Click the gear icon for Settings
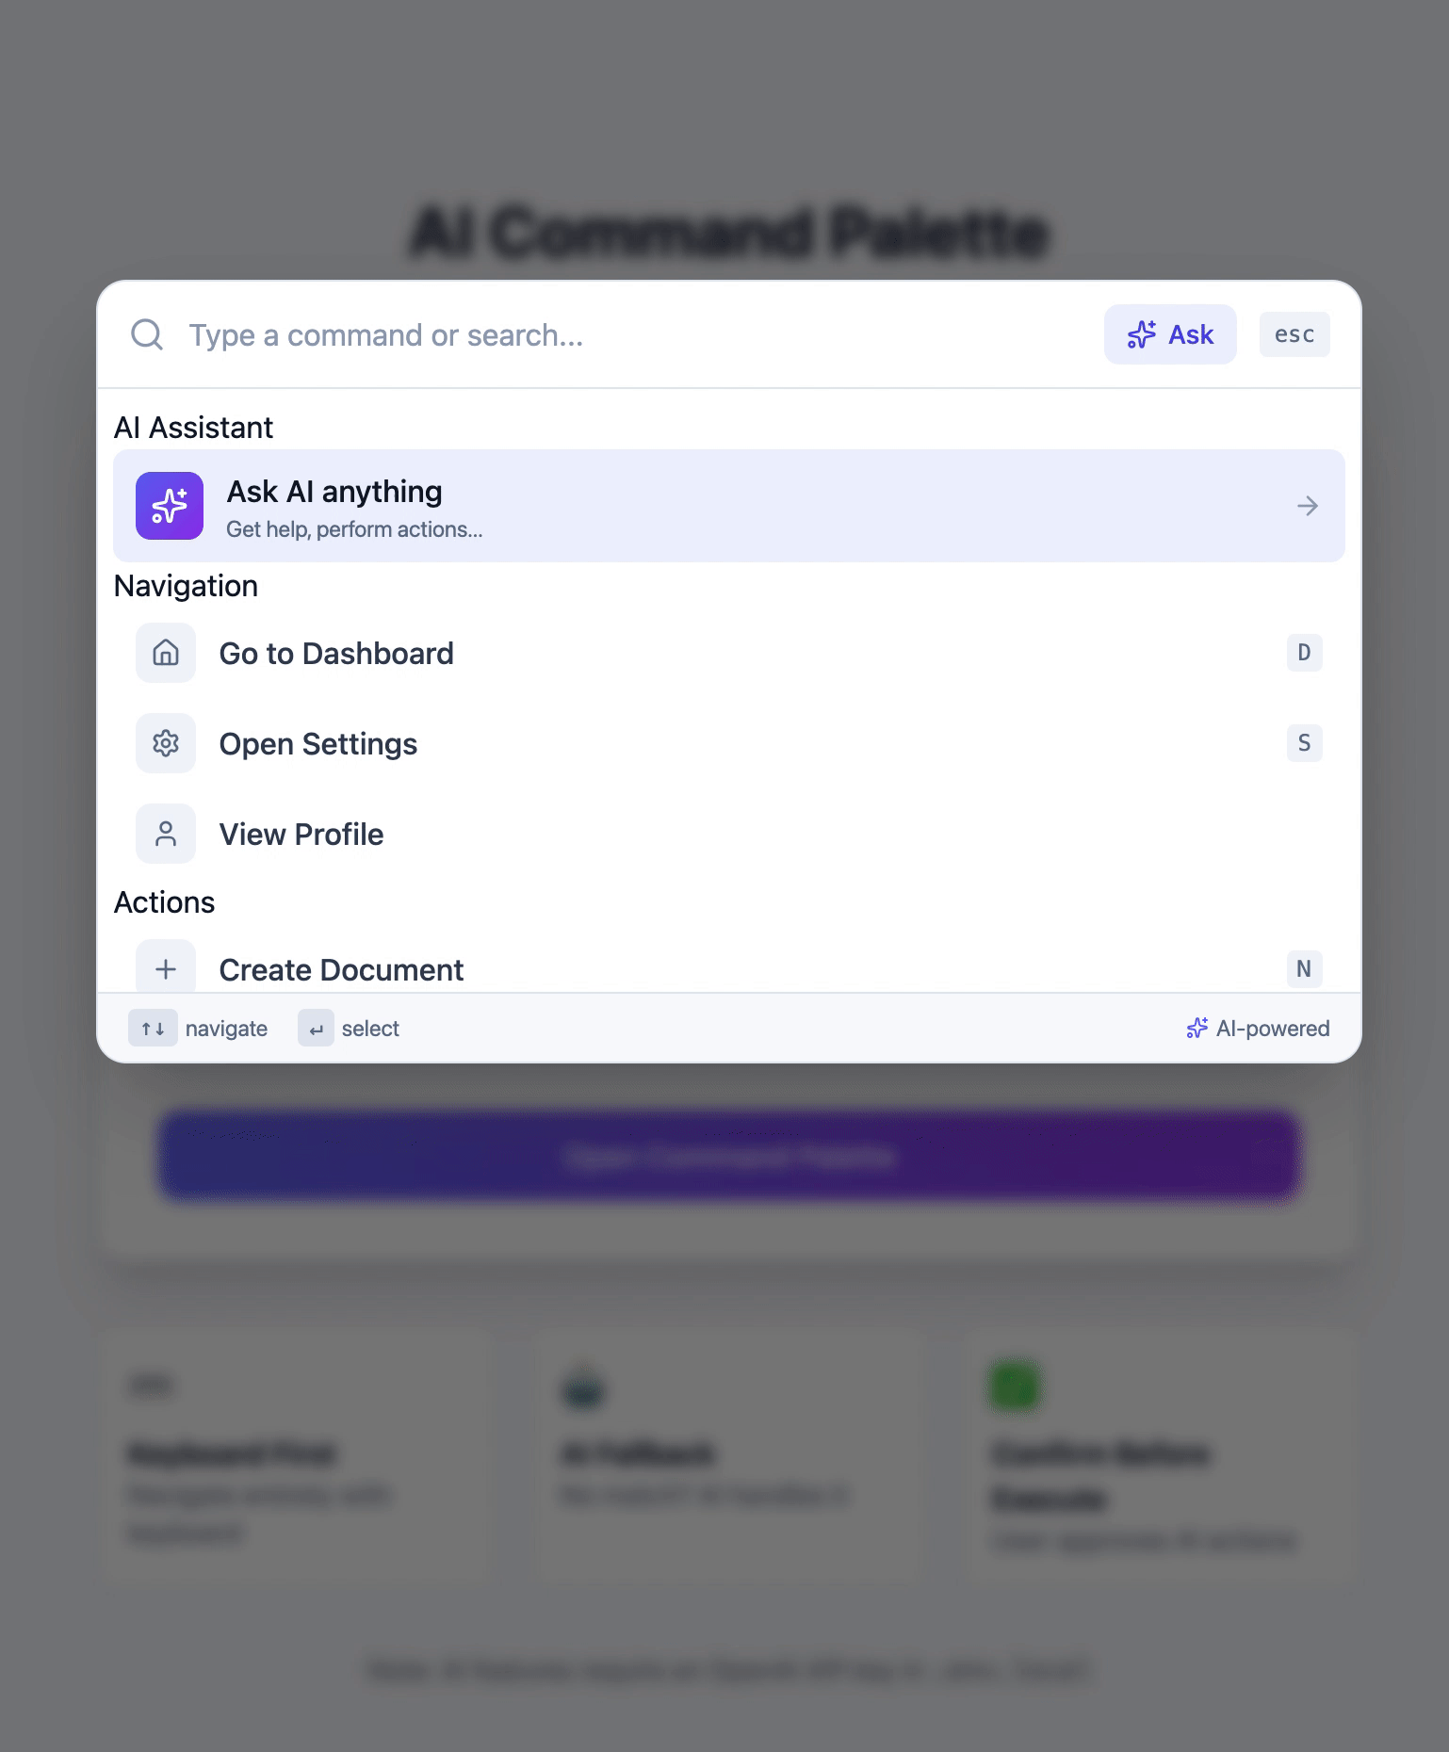1449x1752 pixels. coord(166,743)
